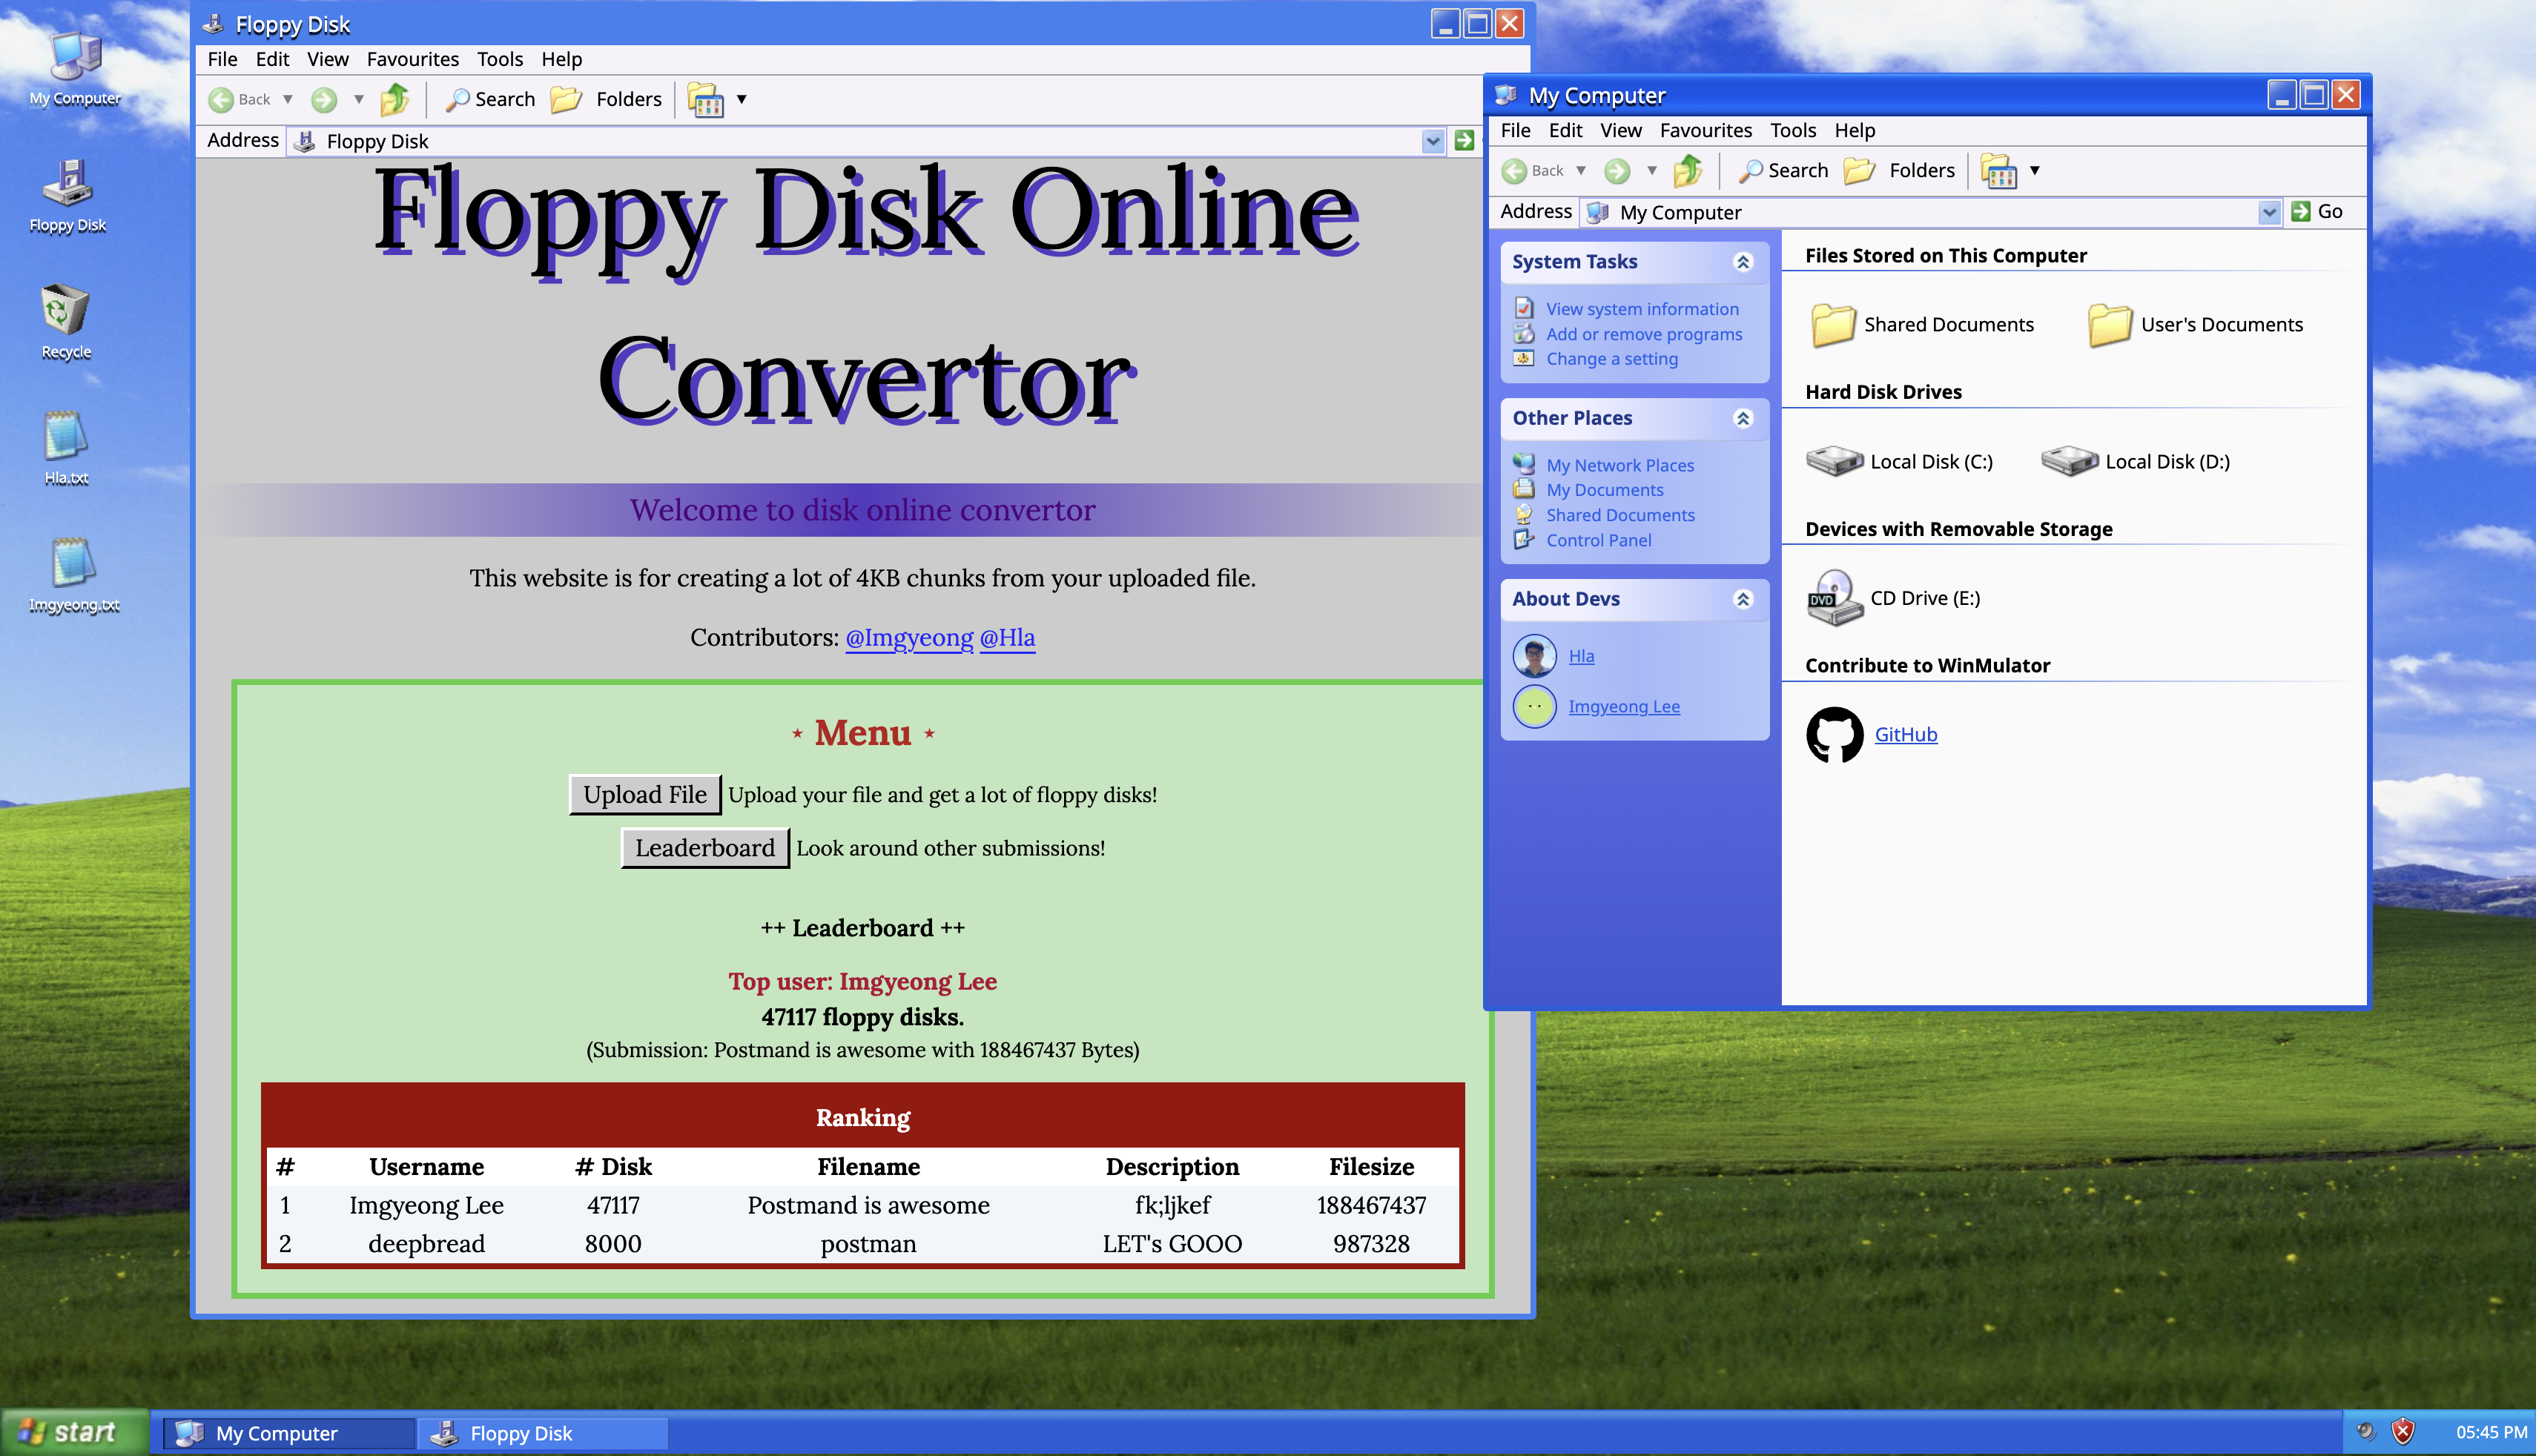Click Folders icon in Floppy Disk toolbar

[x=567, y=99]
